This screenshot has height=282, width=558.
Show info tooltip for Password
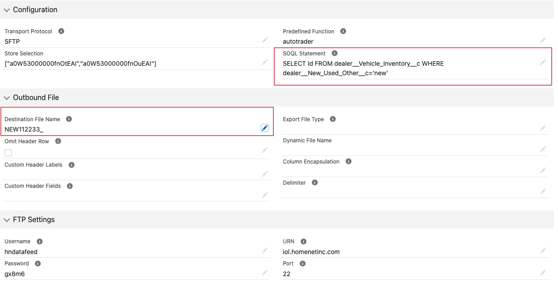(38, 263)
